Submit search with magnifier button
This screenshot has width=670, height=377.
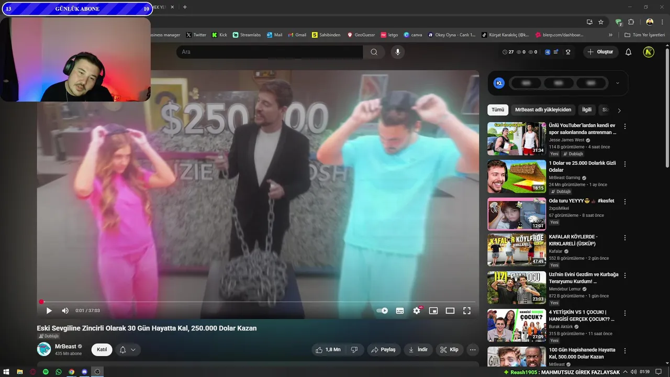point(374,52)
